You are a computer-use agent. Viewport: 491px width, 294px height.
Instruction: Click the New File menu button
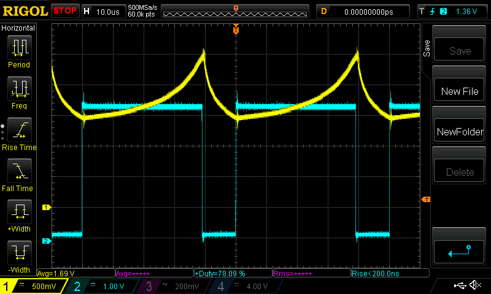click(x=460, y=91)
